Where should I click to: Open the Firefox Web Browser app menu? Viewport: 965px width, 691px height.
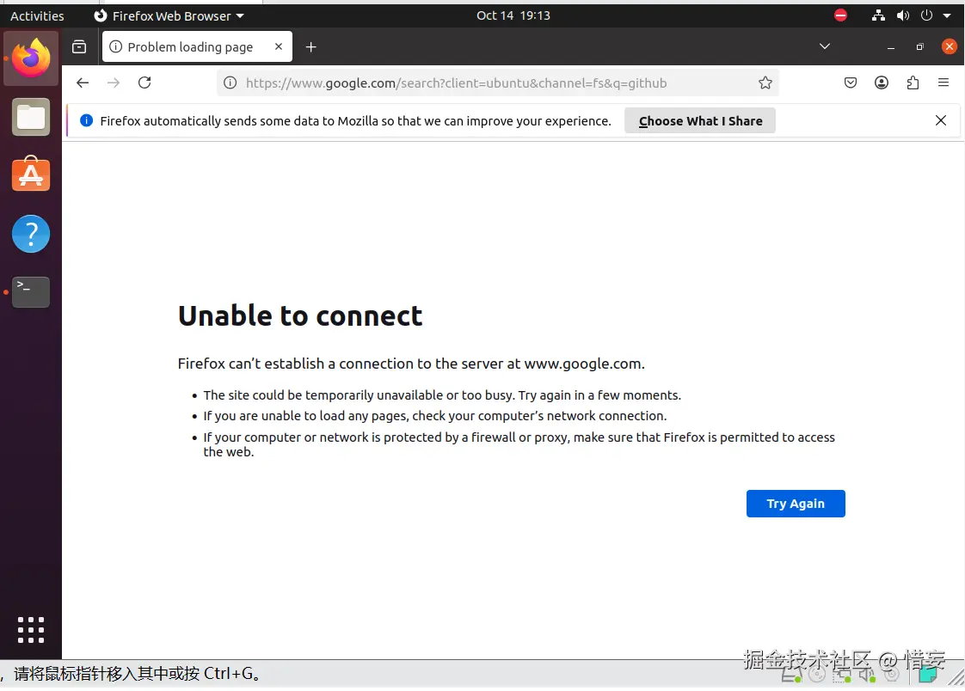[169, 16]
